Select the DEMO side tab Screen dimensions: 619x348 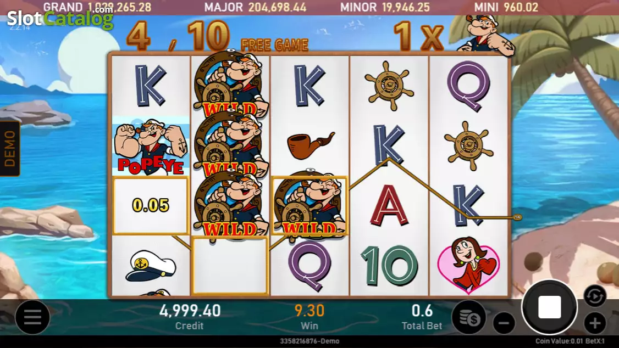(x=10, y=149)
